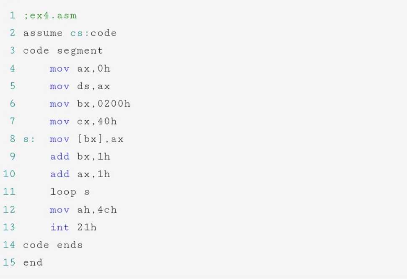This screenshot has width=407, height=279.
Task: Click 'ah,4ch' operand on line 12
Action: tap(97, 210)
